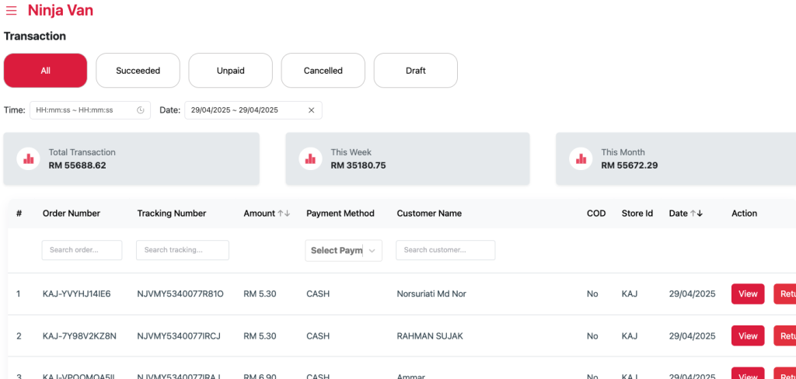Show All transactions tab
The width and height of the screenshot is (796, 379).
tap(46, 71)
